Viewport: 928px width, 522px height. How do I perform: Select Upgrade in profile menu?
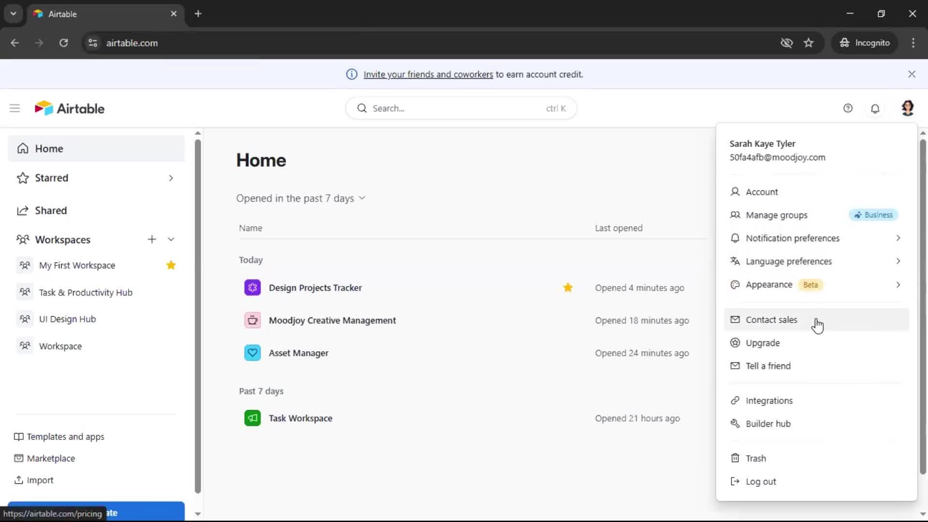click(x=816, y=343)
